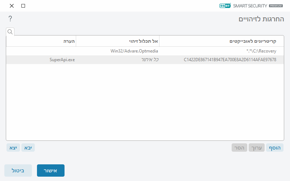Screen dimensions: 290x181
Task: Select the hash C1422DE867141B947EA700E8A2D6114AFAE97678 row
Action: [145, 60]
